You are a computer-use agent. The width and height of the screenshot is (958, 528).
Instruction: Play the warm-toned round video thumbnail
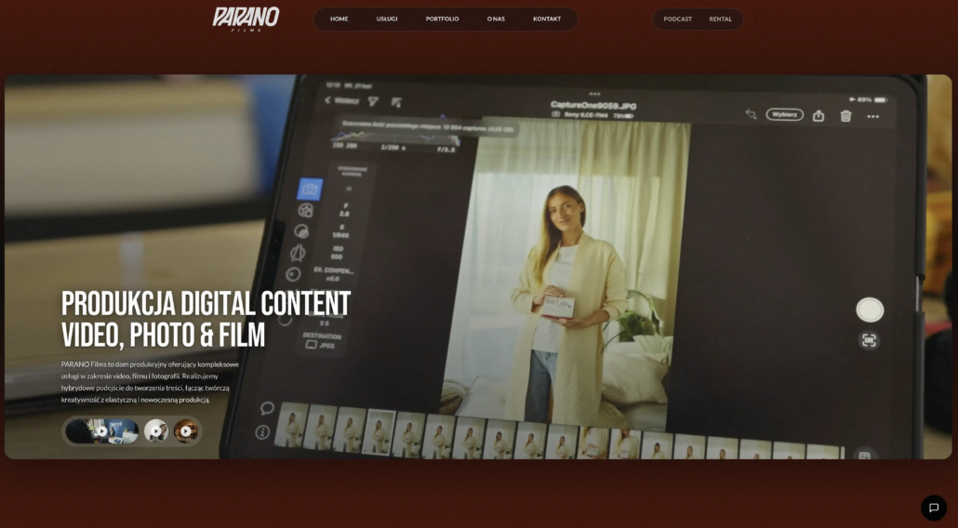tap(185, 431)
